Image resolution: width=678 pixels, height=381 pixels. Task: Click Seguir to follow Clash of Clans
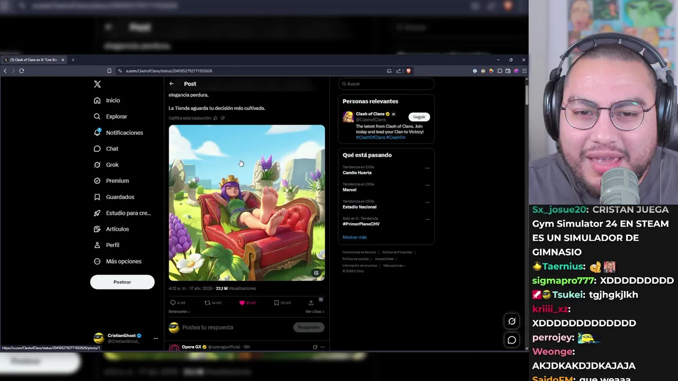coord(419,117)
